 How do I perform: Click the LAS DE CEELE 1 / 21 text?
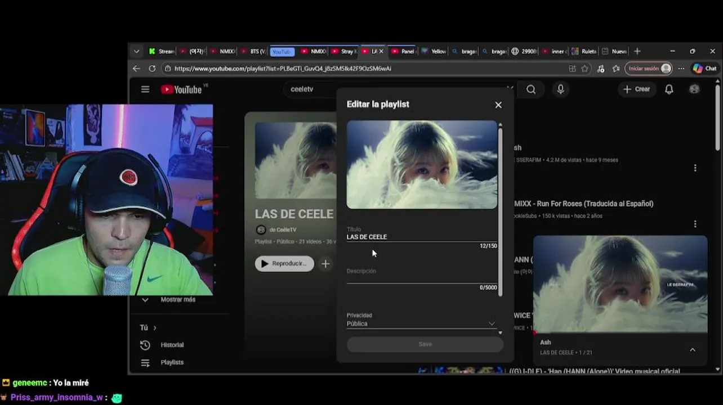pyautogui.click(x=566, y=353)
